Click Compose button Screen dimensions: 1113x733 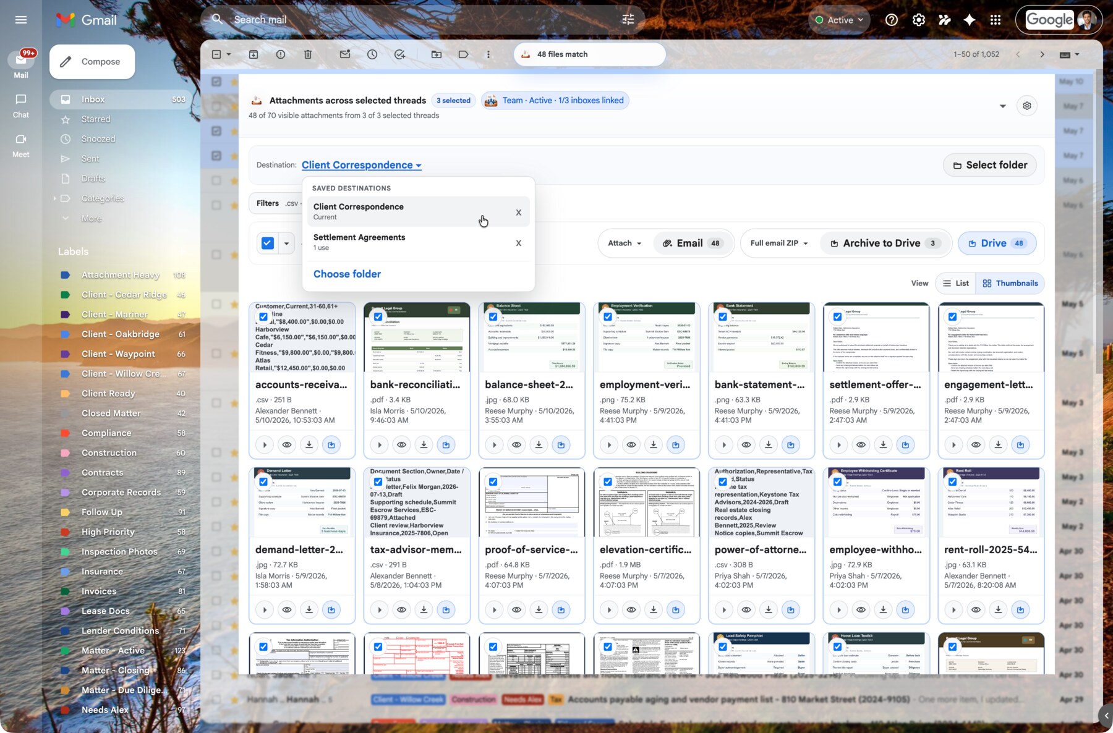pyautogui.click(x=92, y=62)
